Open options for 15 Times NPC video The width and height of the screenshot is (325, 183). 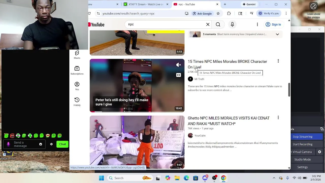point(278,61)
